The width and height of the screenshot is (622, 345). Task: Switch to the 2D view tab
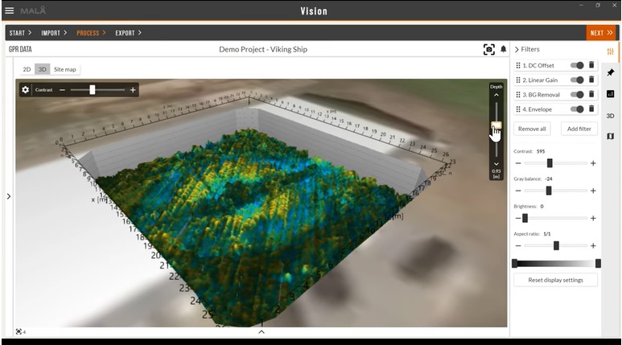point(27,69)
